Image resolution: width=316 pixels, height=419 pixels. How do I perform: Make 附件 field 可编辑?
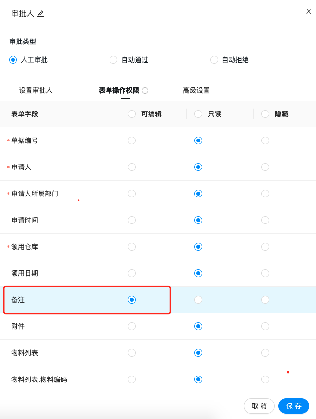pos(132,326)
